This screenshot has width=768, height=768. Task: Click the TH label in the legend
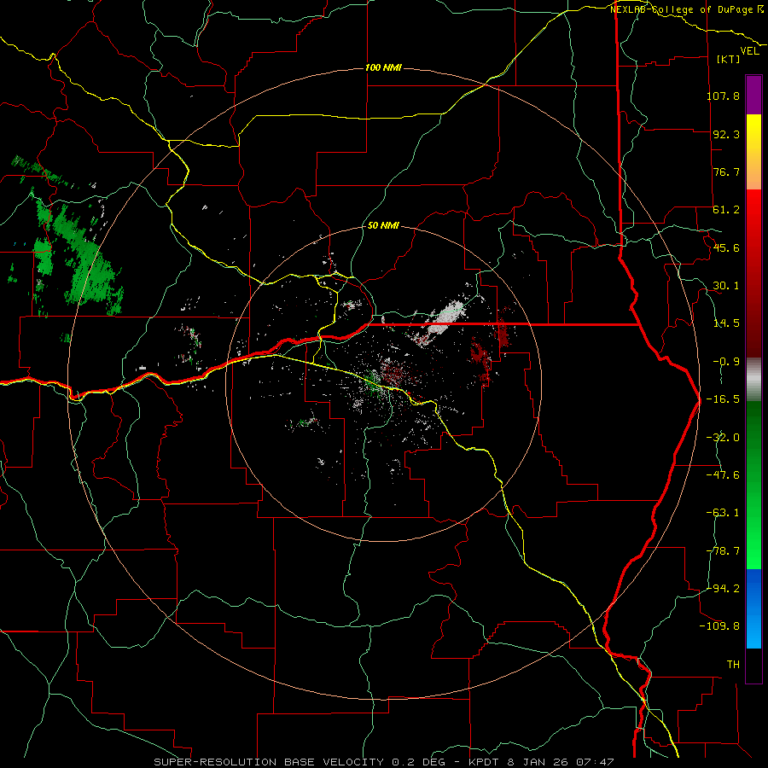733,665
